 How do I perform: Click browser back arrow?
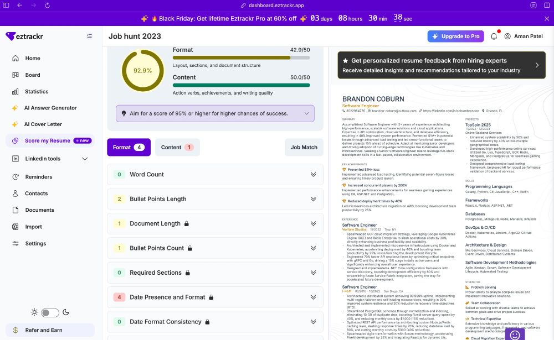[19, 6]
